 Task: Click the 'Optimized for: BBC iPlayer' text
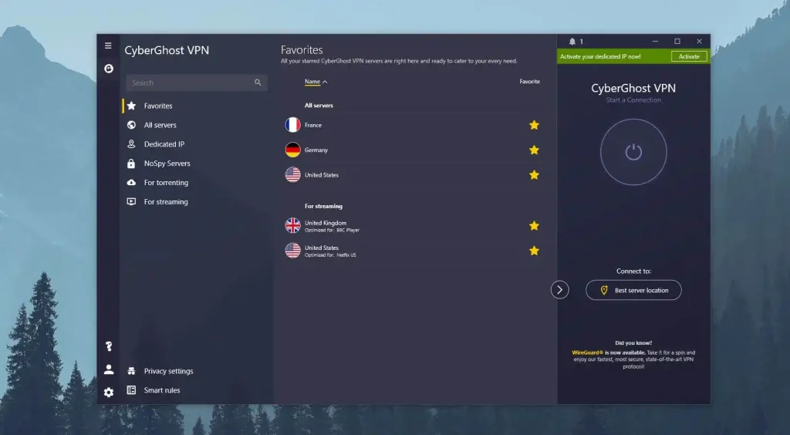click(x=332, y=230)
